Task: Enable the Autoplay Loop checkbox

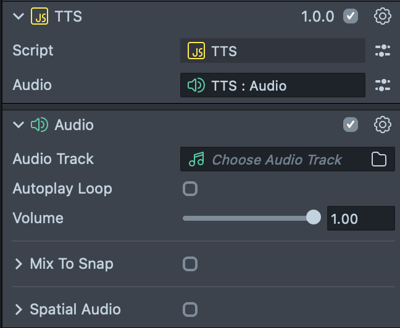Action: tap(190, 189)
